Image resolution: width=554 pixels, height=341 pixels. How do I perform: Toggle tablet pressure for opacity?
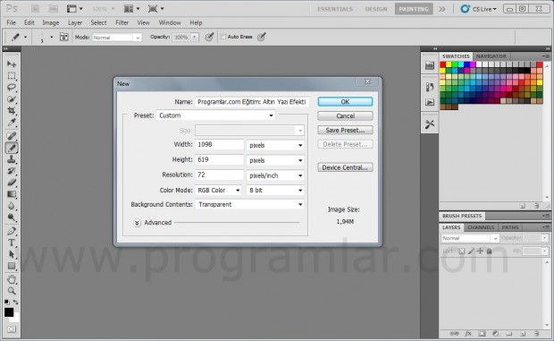pyautogui.click(x=209, y=37)
